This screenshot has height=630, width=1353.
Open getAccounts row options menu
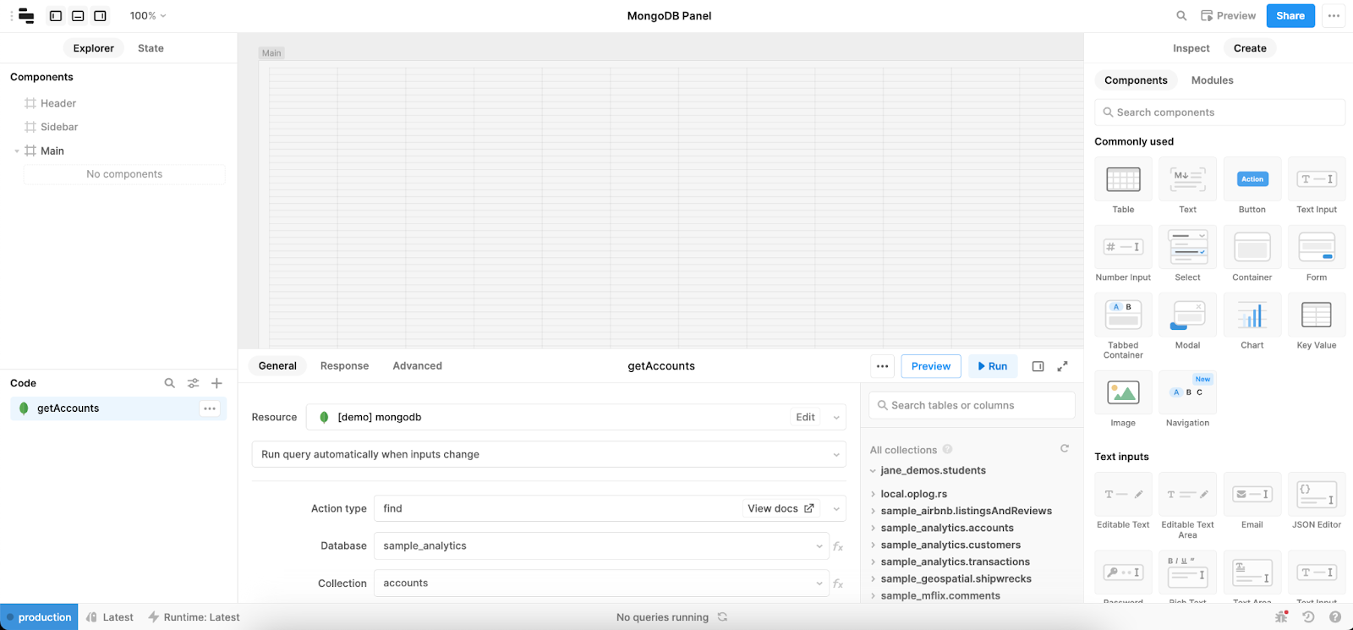click(210, 408)
